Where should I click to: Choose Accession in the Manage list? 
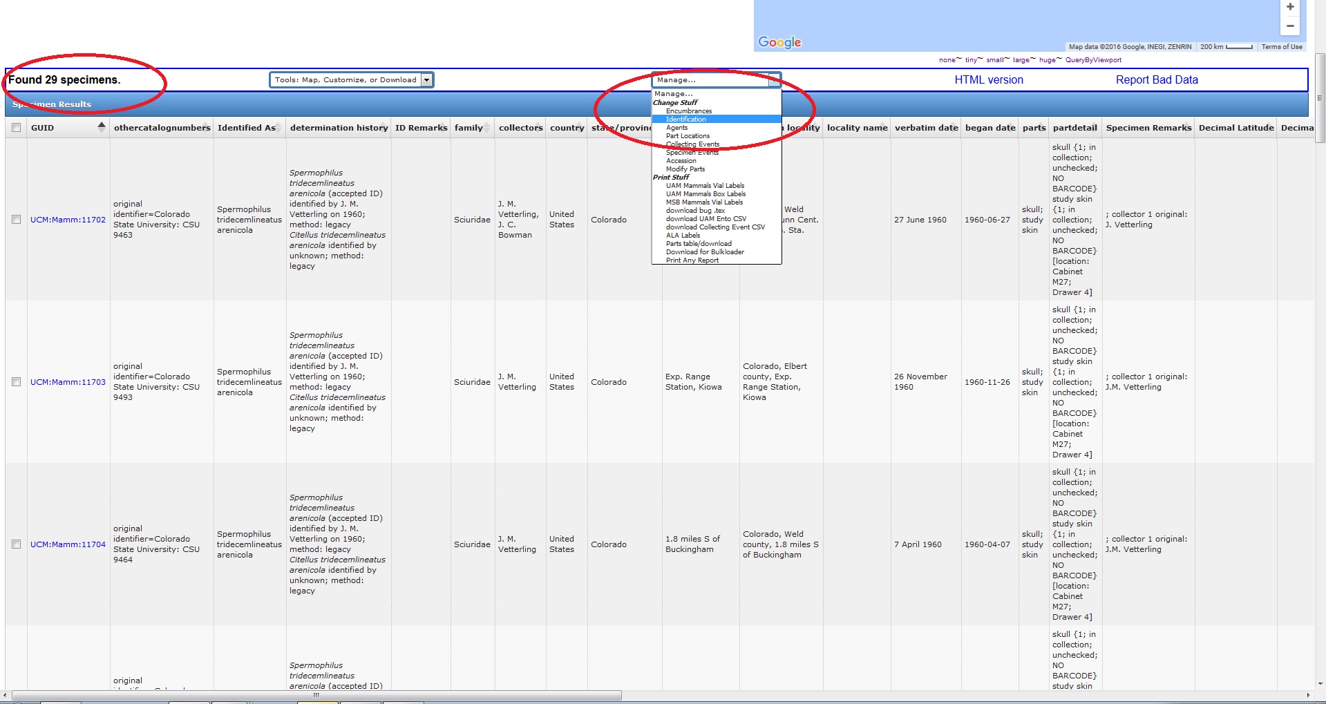[681, 161]
